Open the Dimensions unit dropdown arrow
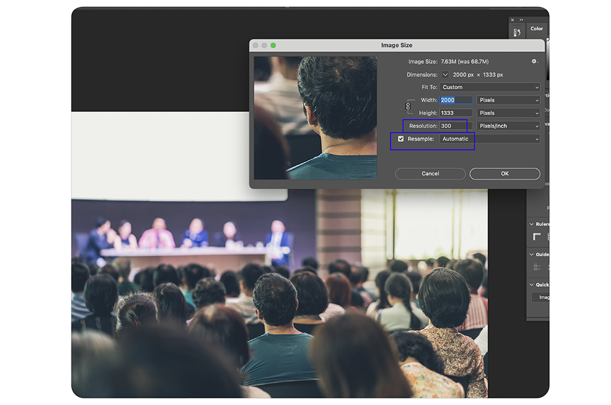Image resolution: width=611 pixels, height=405 pixels. click(x=445, y=75)
